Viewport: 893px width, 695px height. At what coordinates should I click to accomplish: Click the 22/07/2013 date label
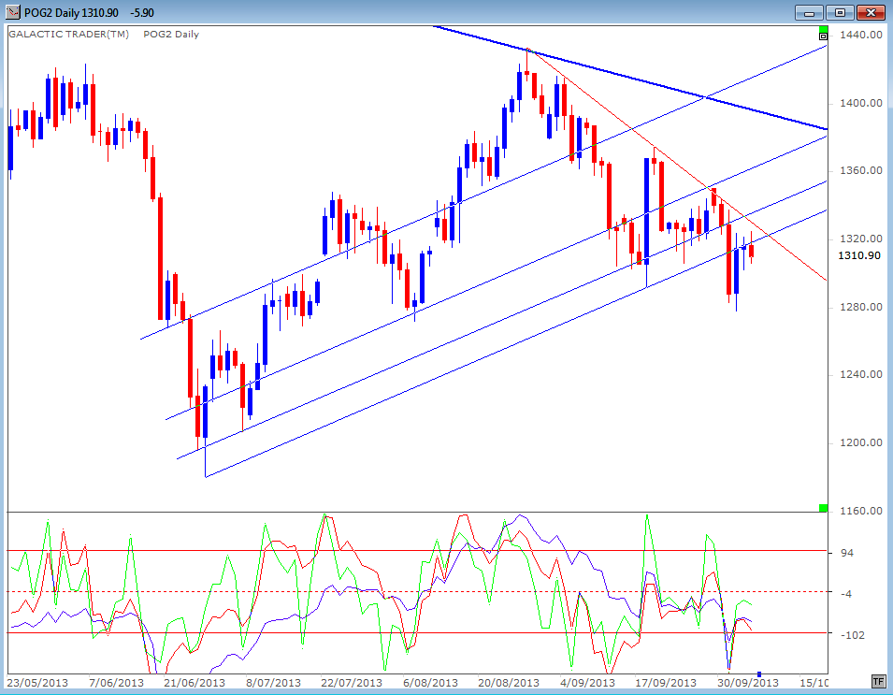(x=352, y=683)
